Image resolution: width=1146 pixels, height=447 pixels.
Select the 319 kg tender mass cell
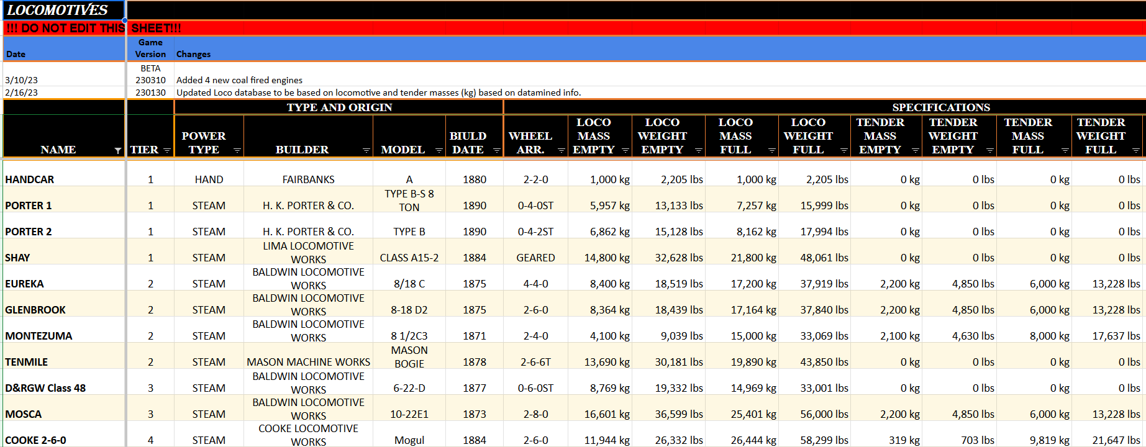[886, 435]
